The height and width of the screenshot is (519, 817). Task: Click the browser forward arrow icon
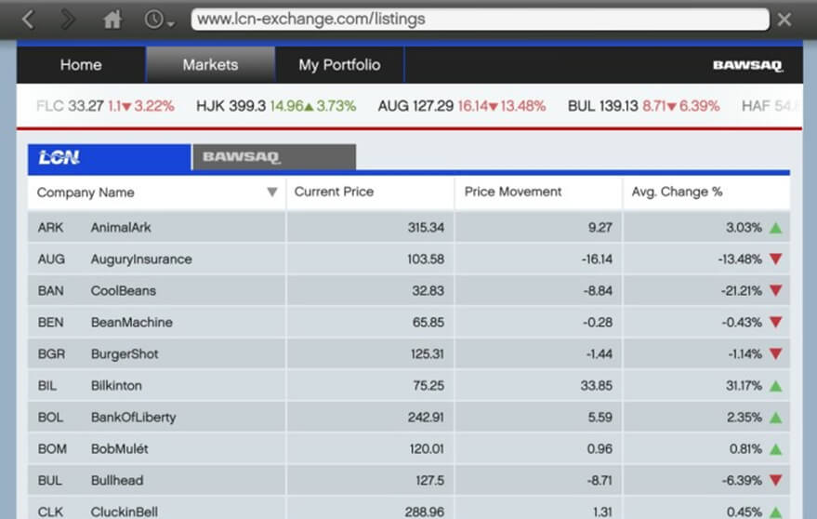coord(68,20)
